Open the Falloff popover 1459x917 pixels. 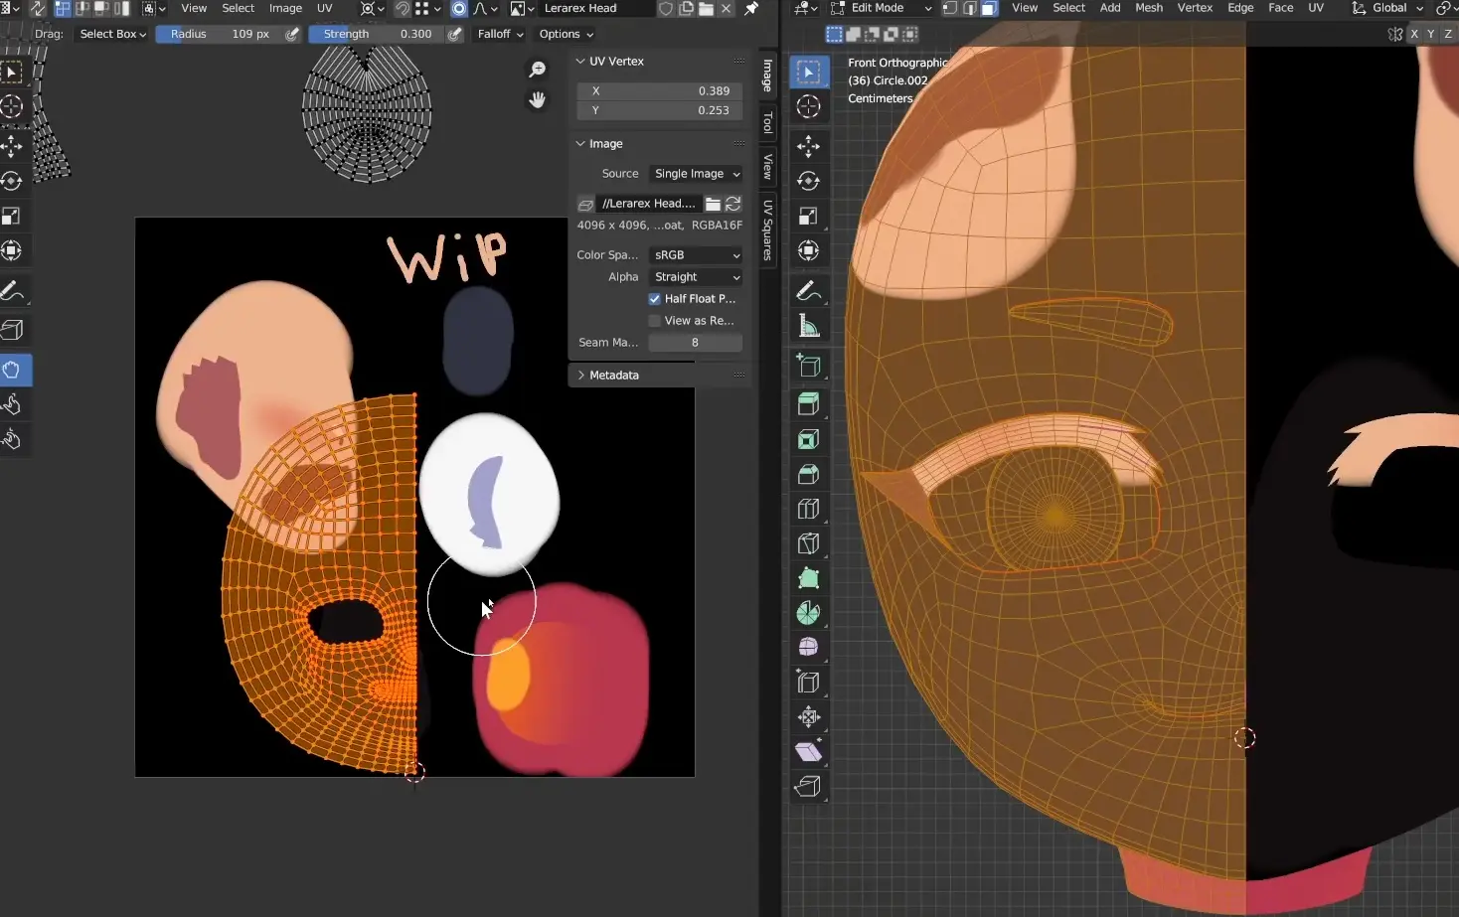pyautogui.click(x=500, y=34)
